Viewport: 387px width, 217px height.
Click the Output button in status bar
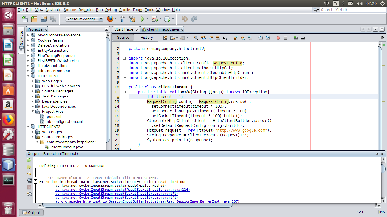[31, 212]
